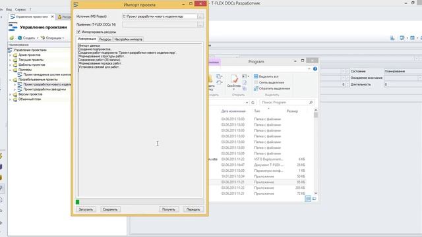
Task: Click the Версии проектов folder icon
Action: [15, 95]
